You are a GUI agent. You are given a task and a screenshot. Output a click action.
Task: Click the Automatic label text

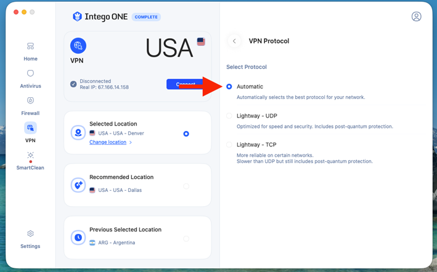point(250,87)
